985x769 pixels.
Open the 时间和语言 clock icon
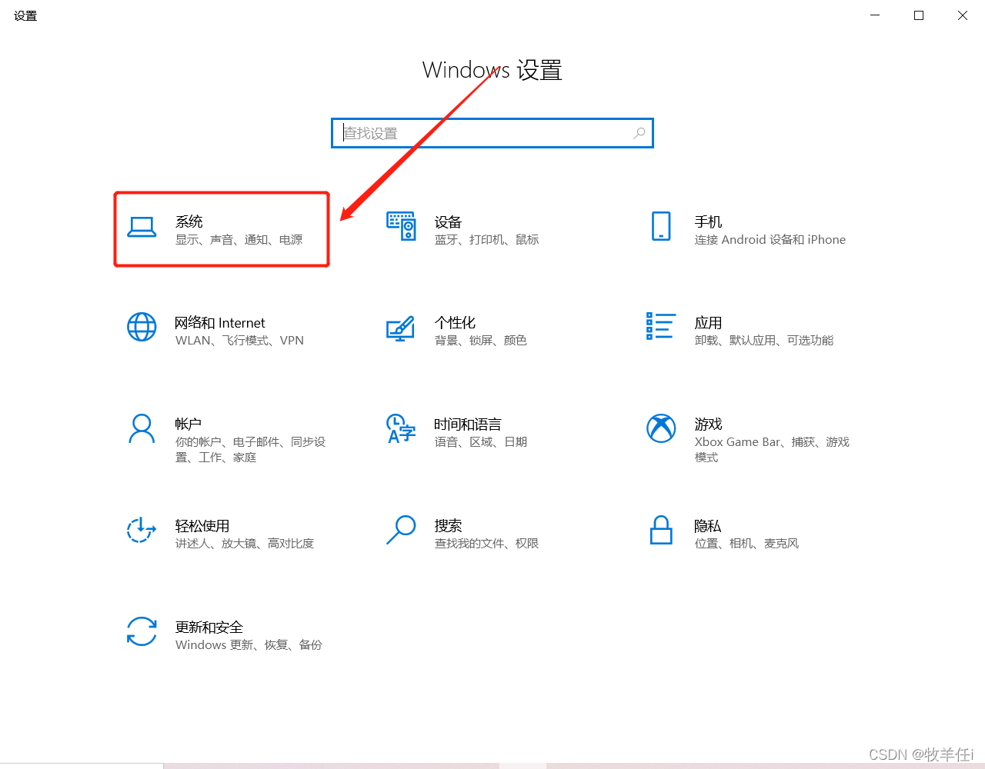pyautogui.click(x=401, y=428)
